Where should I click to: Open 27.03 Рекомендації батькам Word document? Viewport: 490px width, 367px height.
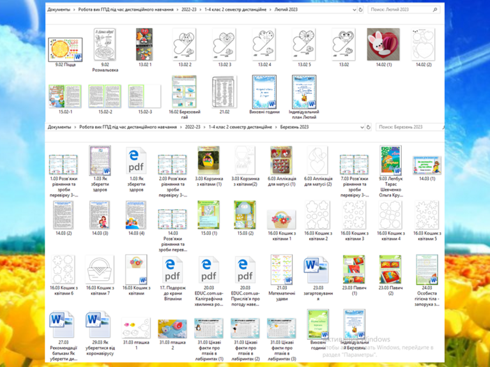click(x=61, y=324)
